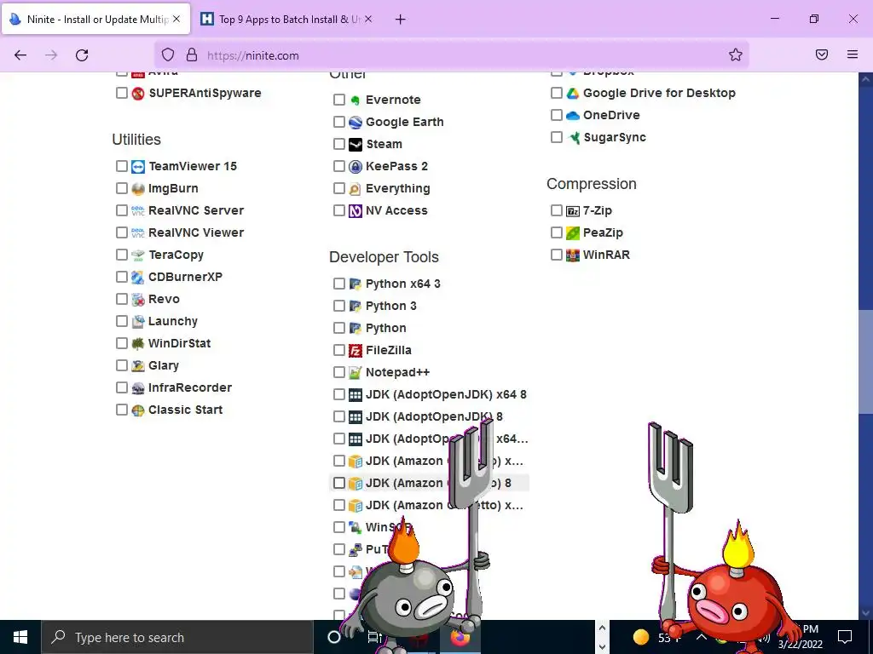The width and height of the screenshot is (873, 654).
Task: Click the Notepad++ icon
Action: tap(356, 373)
